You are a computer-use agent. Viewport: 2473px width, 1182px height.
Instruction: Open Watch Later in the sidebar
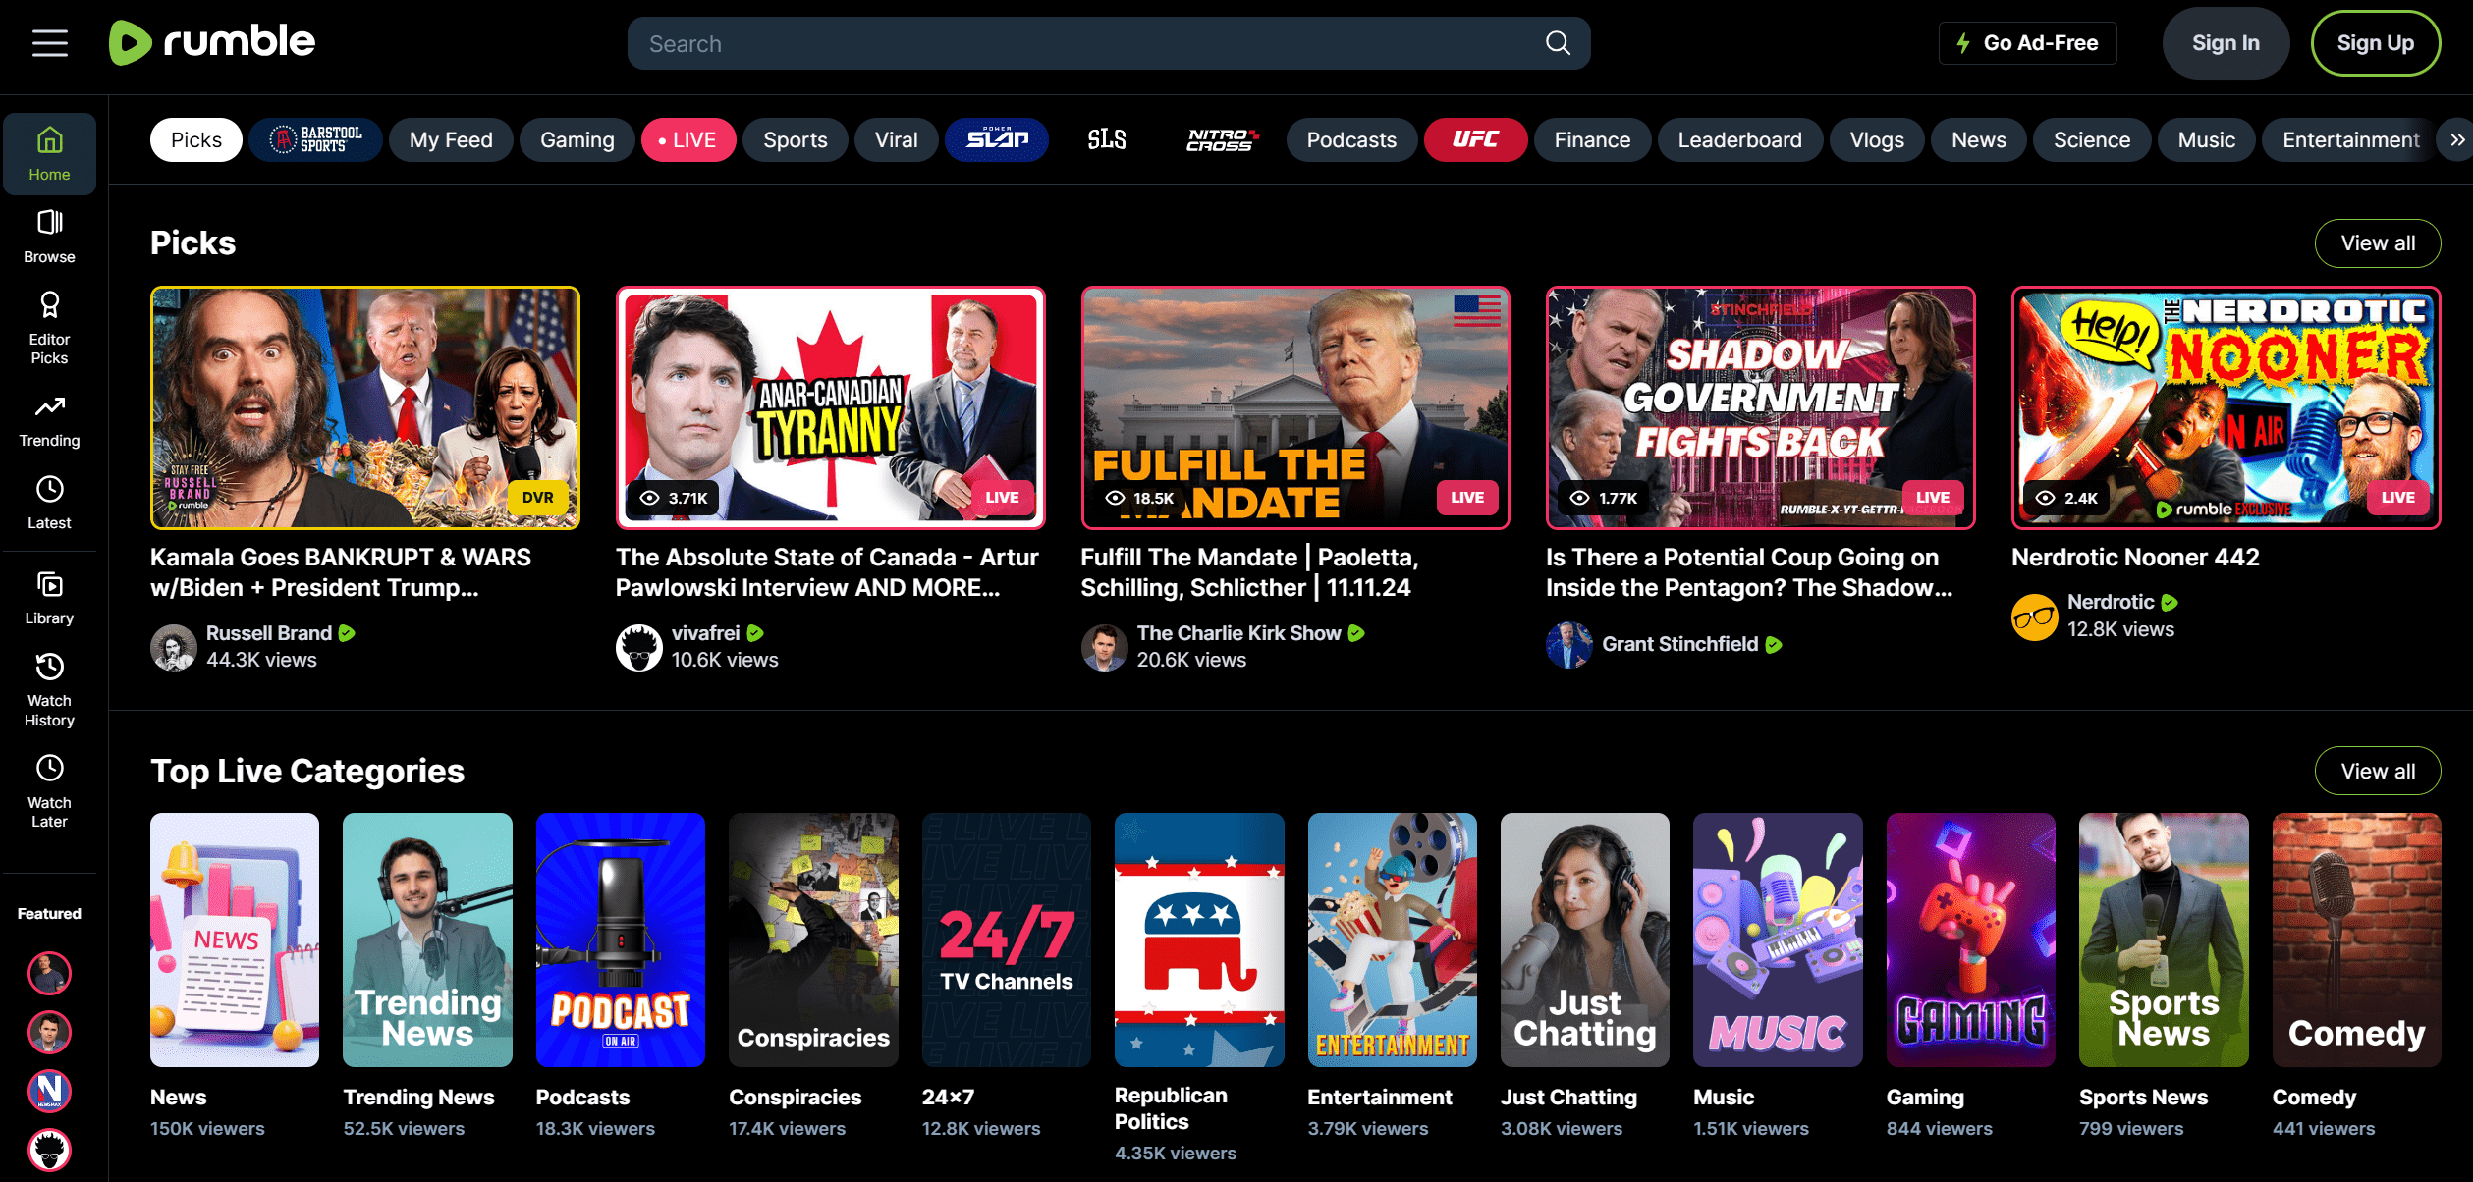[x=49, y=790]
